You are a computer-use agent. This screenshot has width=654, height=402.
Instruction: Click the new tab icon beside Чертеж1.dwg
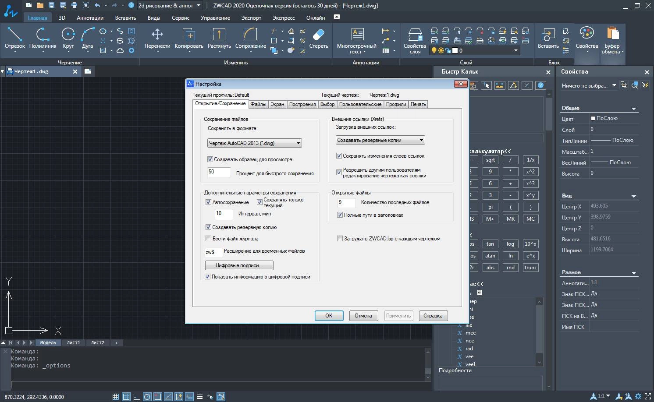click(x=88, y=71)
